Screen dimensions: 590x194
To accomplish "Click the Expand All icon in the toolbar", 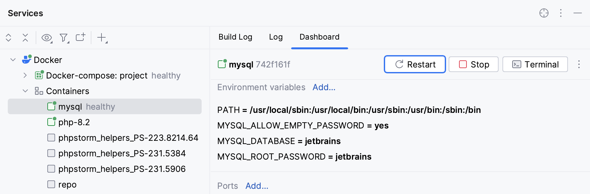I will point(9,38).
